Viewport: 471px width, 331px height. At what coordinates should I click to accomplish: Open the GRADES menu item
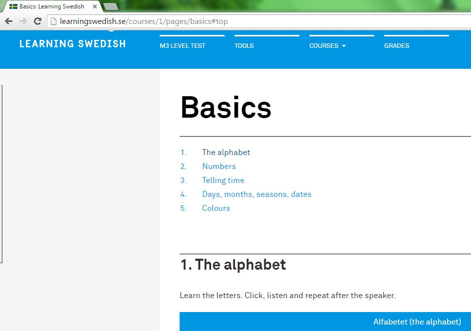pos(397,45)
